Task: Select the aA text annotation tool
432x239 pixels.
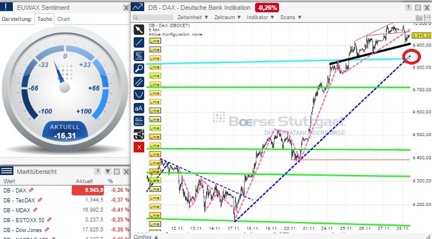Action: tap(139, 108)
